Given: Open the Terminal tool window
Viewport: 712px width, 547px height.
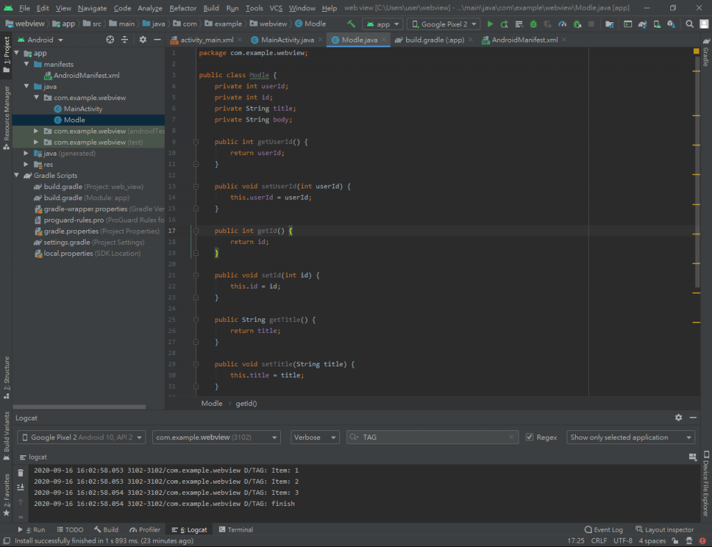Looking at the screenshot, I should pos(236,530).
